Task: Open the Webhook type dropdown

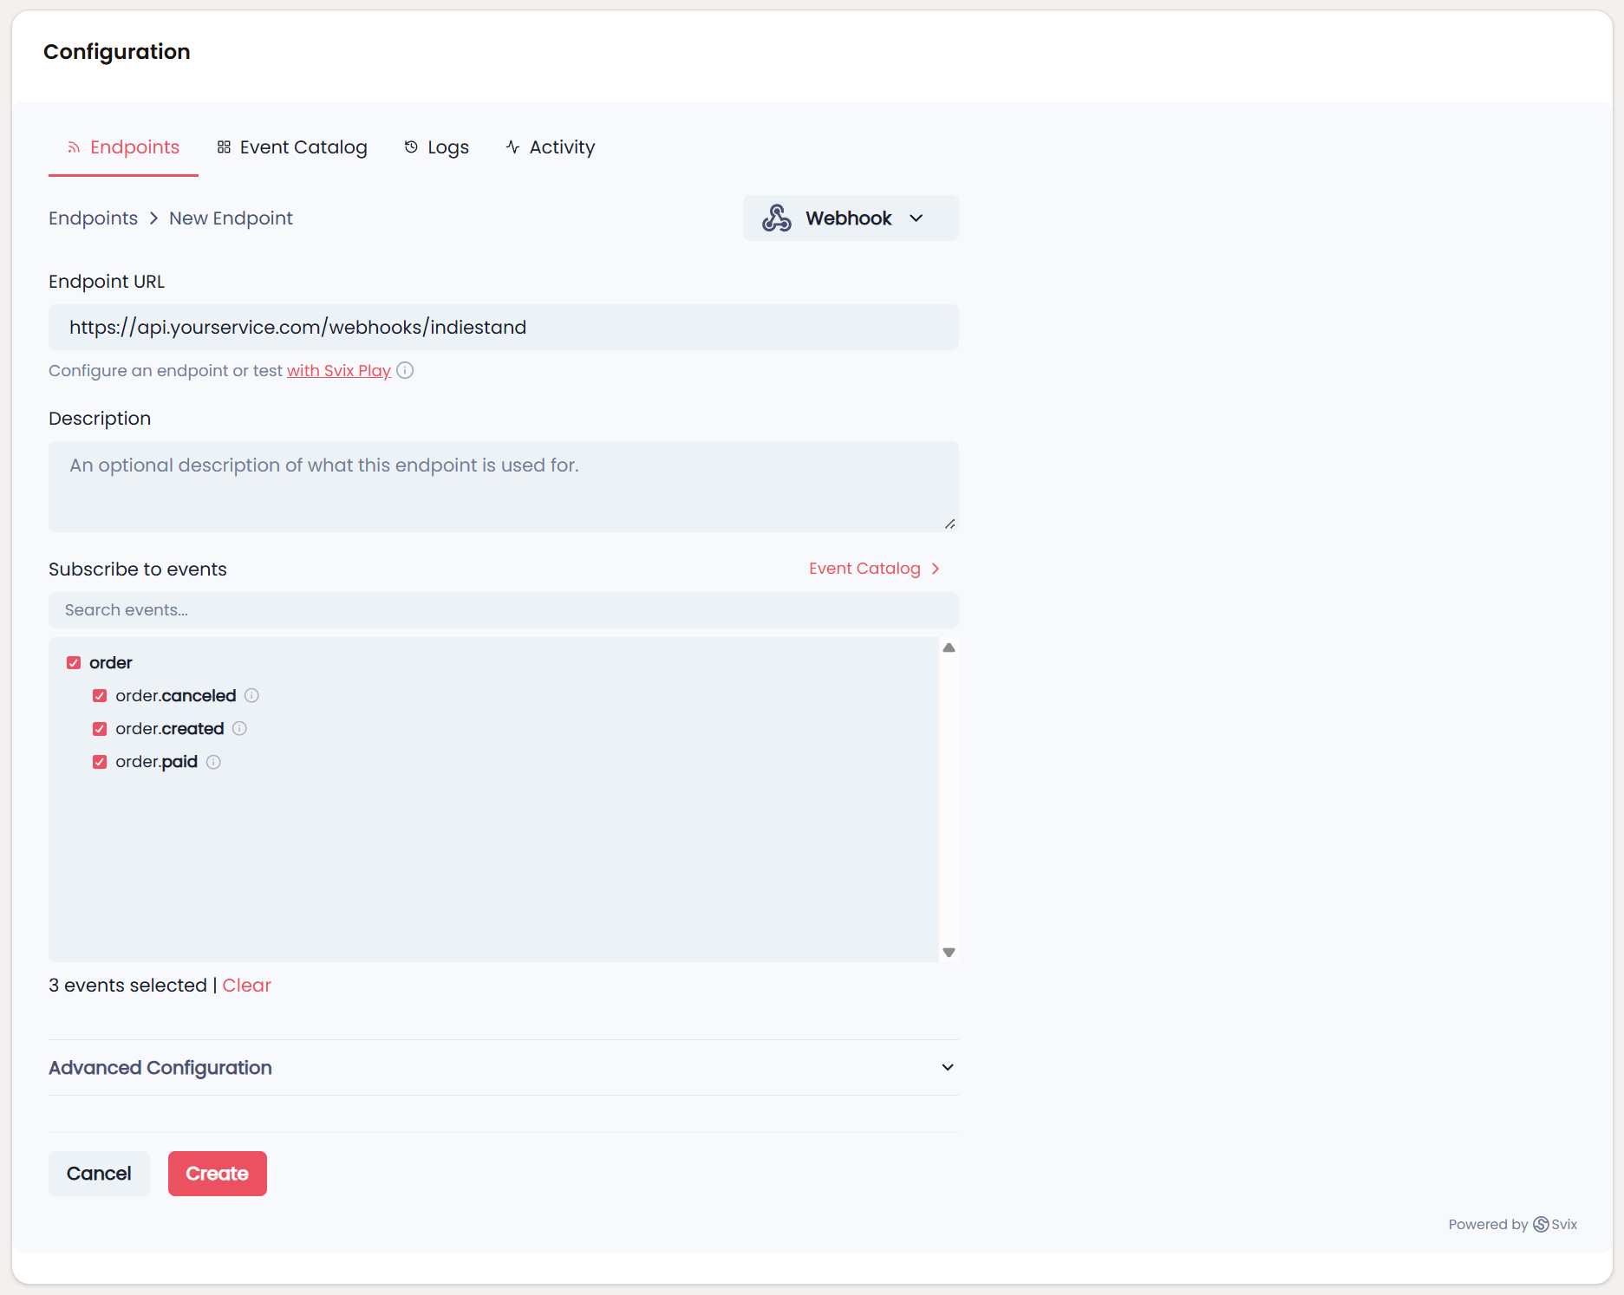Action: (916, 218)
